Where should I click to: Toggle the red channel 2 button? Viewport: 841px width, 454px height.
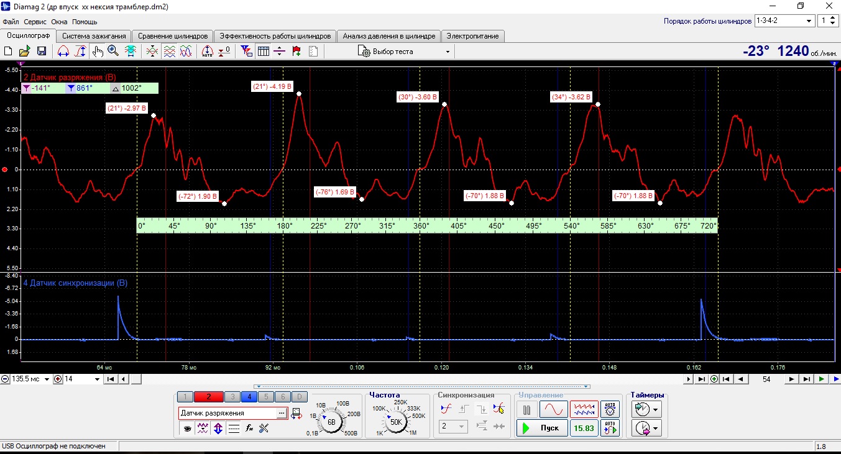tap(209, 397)
